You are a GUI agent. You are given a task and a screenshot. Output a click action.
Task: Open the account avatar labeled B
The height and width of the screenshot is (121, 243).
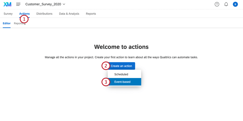click(235, 4)
